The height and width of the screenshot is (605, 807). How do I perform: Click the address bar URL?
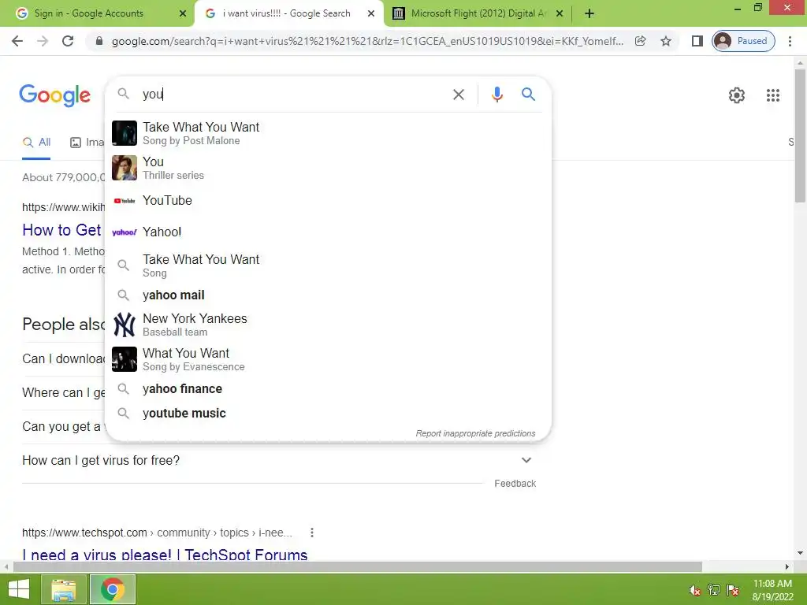pos(367,41)
